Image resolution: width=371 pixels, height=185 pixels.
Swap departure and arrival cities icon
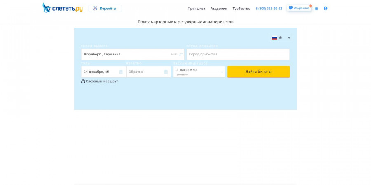coord(181,55)
